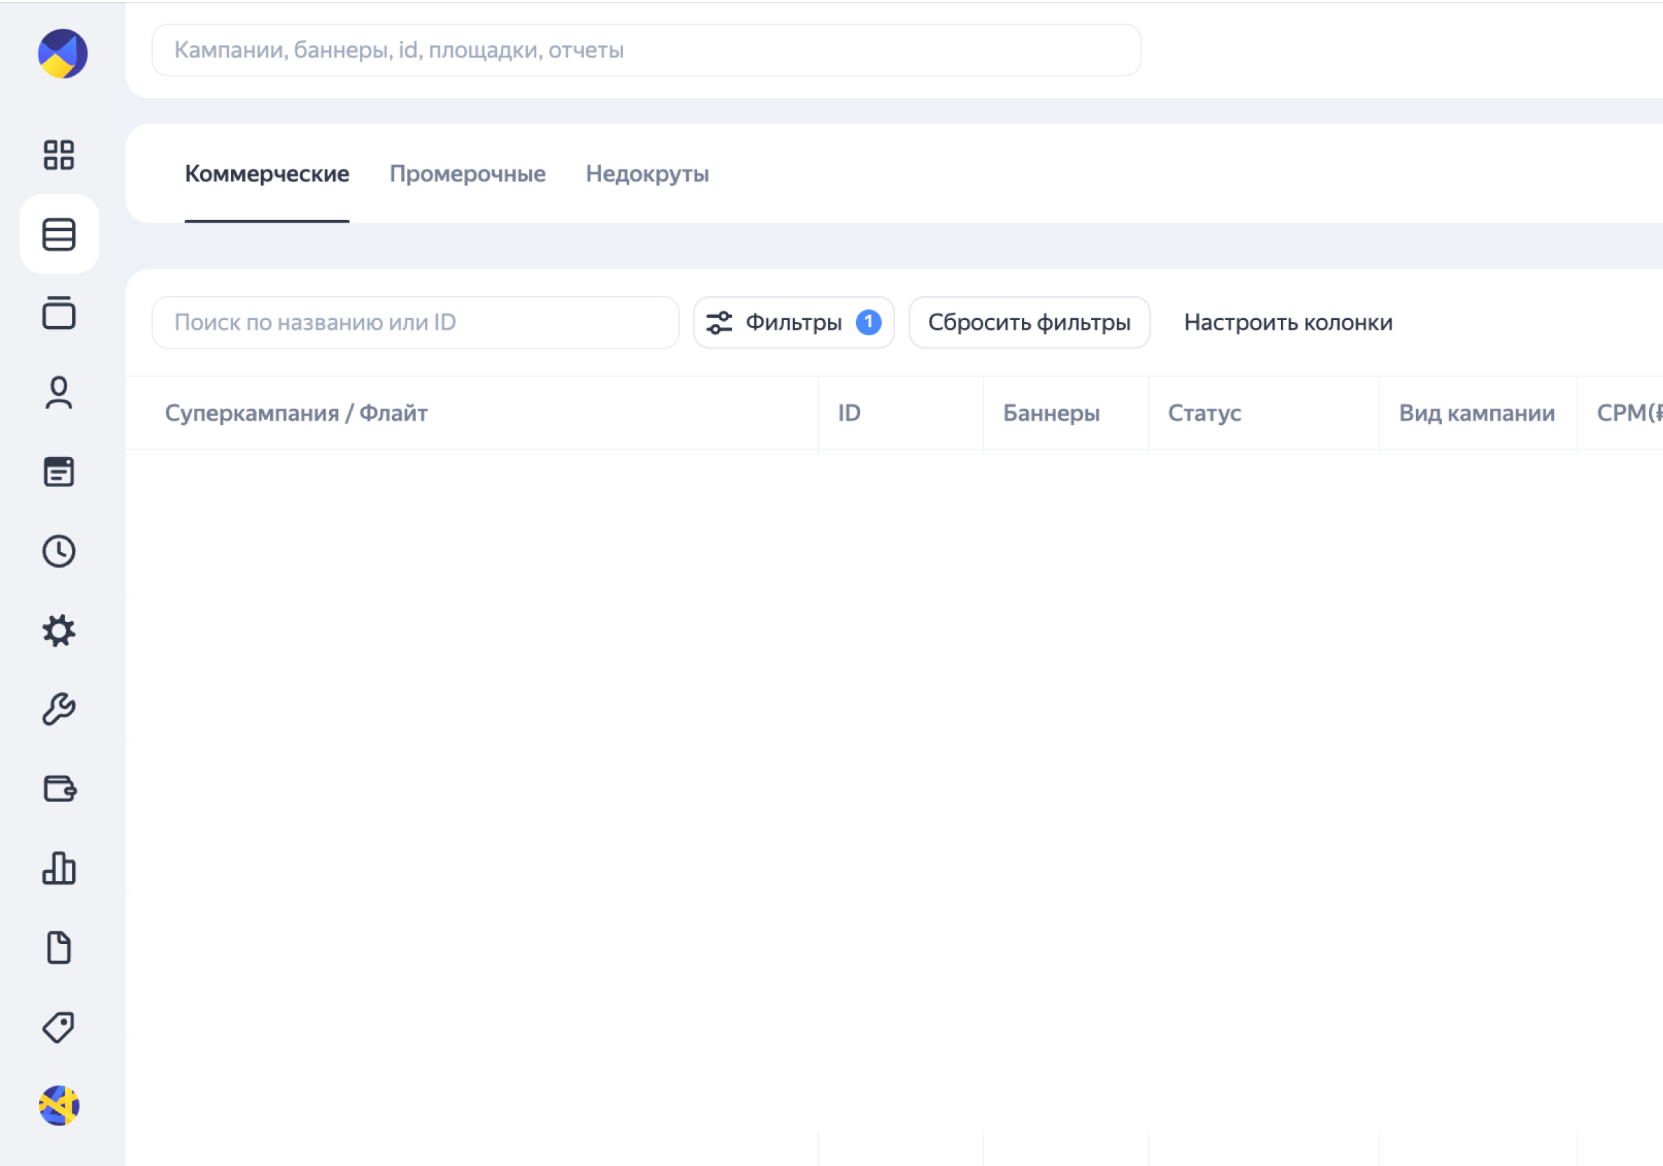The image size is (1663, 1166).
Task: Open the history clock icon in sidebar
Action: pyautogui.click(x=59, y=551)
